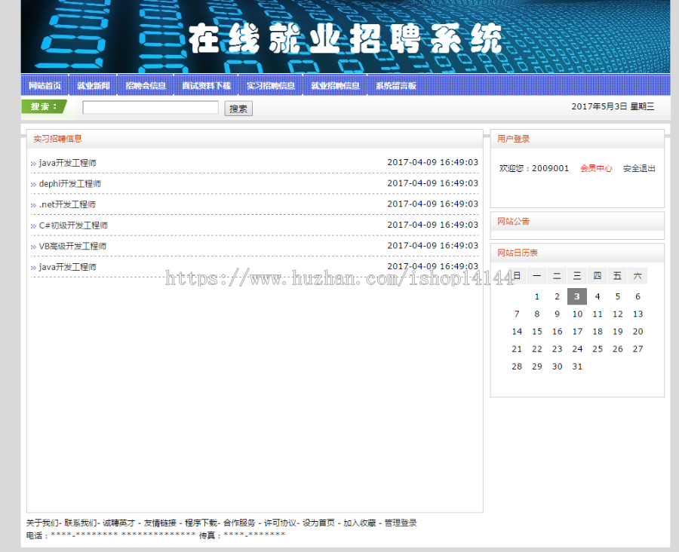
Task: Click the 网站公告 panel header
Action: coord(577,222)
